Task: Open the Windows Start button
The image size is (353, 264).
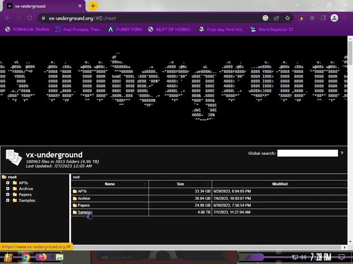Action: click(x=8, y=257)
